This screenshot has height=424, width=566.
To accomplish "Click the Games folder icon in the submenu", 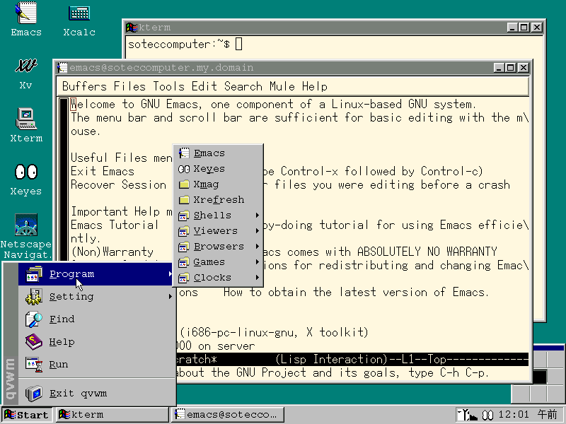I will point(184,261).
